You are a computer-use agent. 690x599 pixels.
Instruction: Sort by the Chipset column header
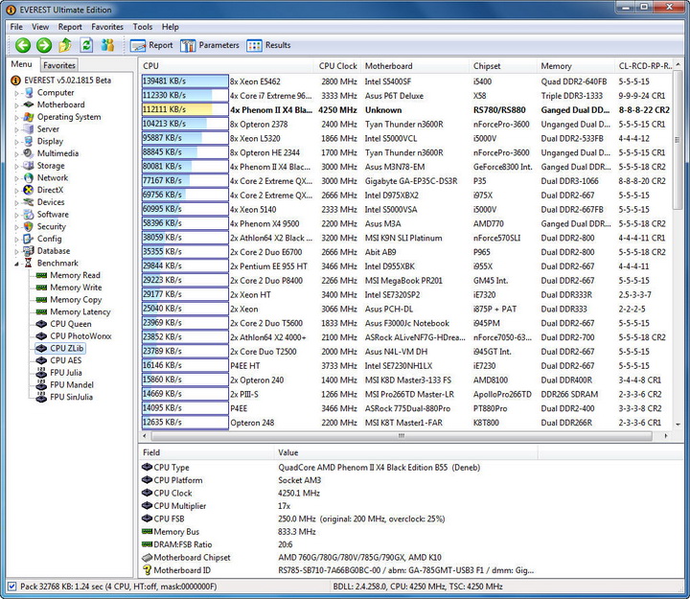coord(503,66)
